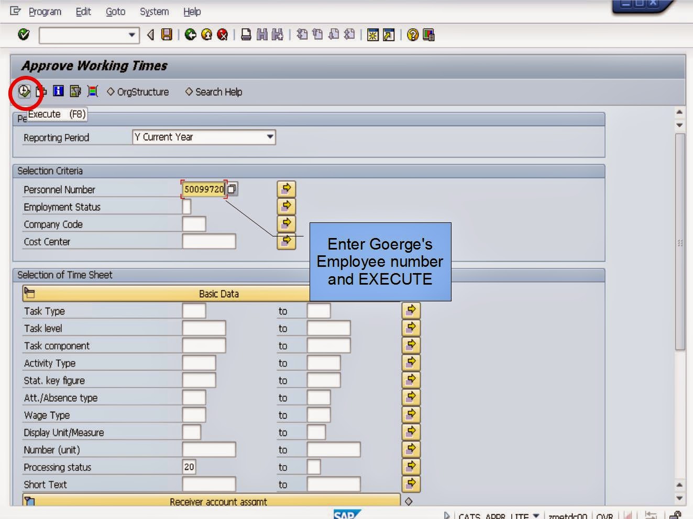Click the Task Type from field
Screen dimensions: 693x519
(194, 311)
